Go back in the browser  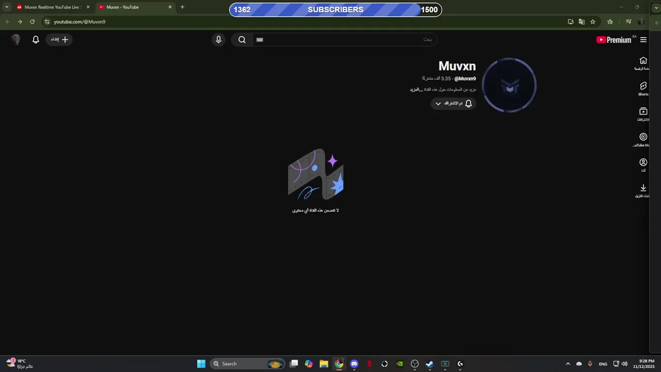tap(7, 22)
